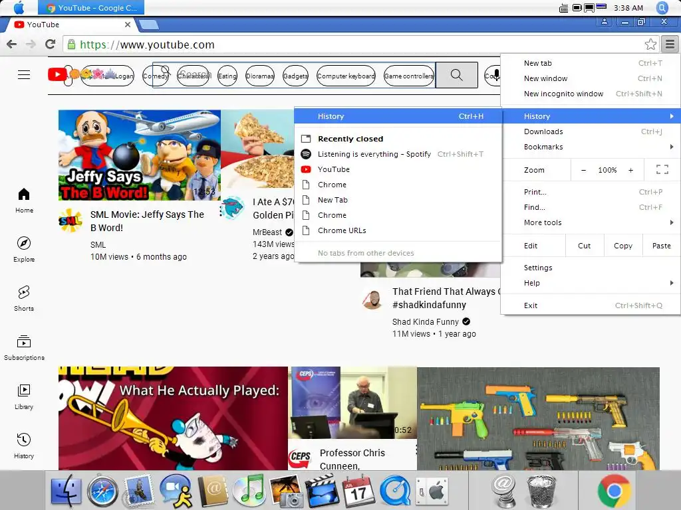Expand the More tools submenu

point(590,222)
